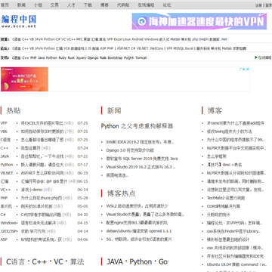Open news Visual Studio 2019 16.2 正式版
Viewport: 272px width, 272px height.
tap(141, 167)
